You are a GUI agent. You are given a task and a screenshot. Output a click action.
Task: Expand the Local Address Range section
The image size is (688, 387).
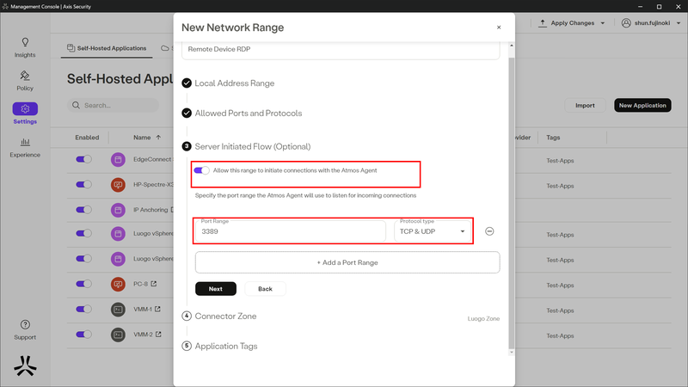[x=234, y=83]
